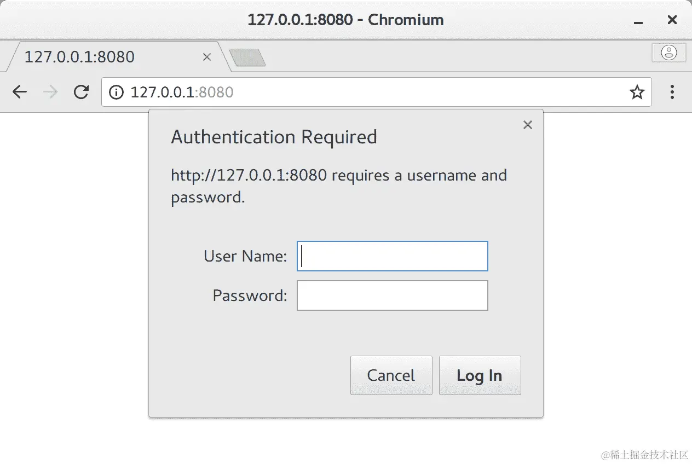Viewport: 692px width, 464px height.
Task: Click the Cancel button
Action: (391, 375)
